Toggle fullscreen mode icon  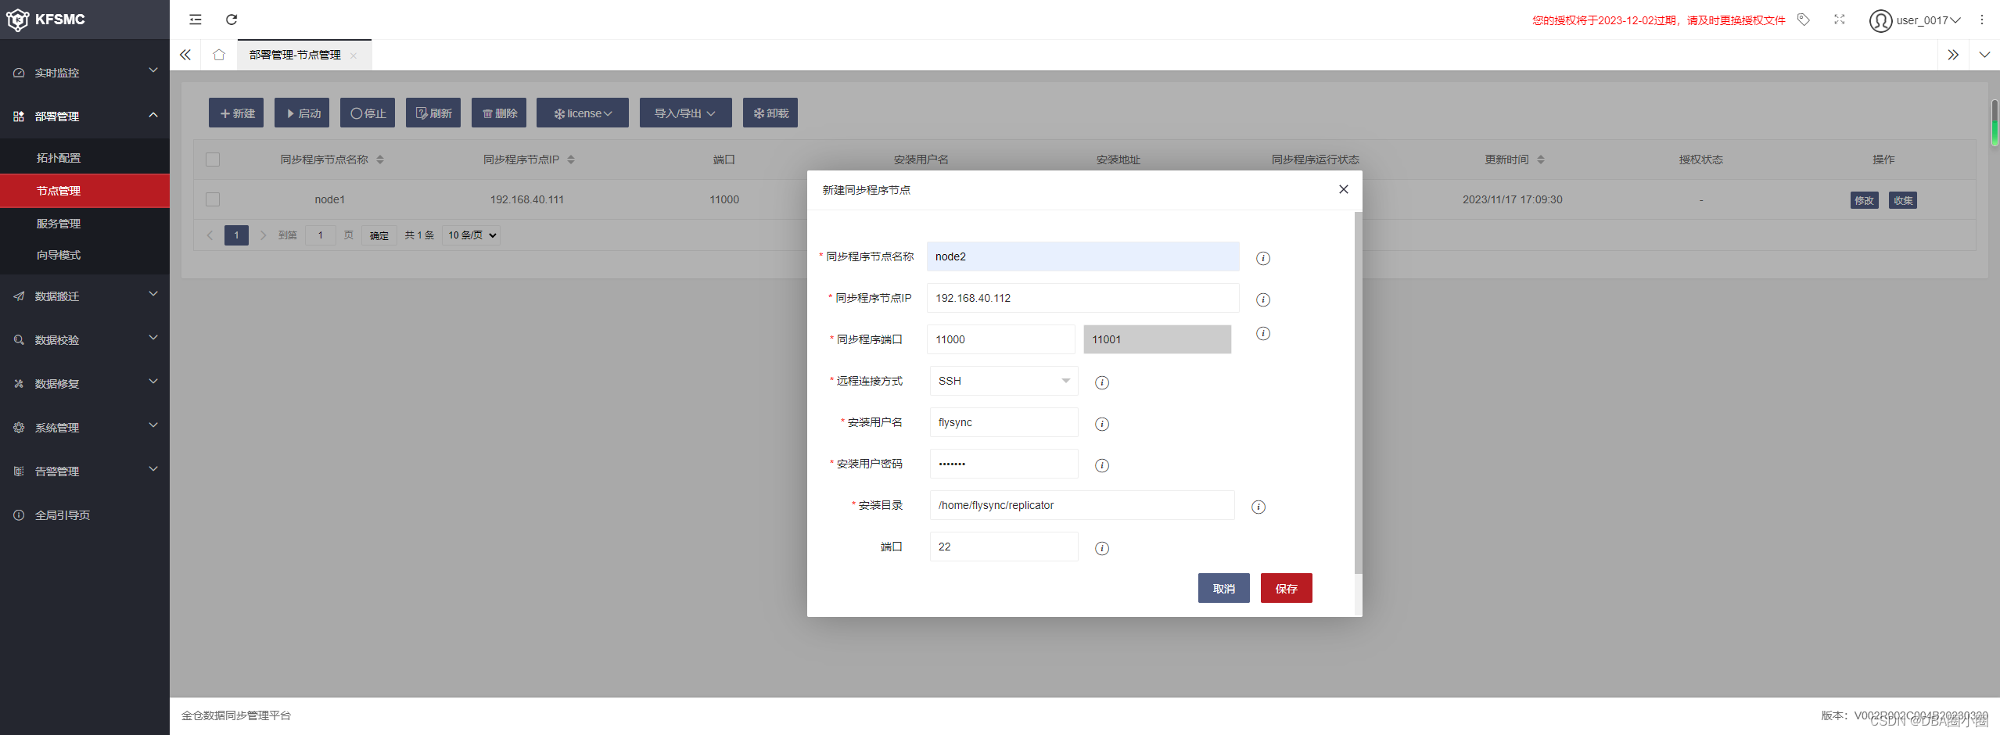click(x=1840, y=20)
